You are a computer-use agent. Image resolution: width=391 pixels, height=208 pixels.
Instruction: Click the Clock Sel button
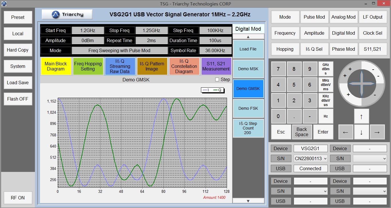pyautogui.click(x=373, y=33)
